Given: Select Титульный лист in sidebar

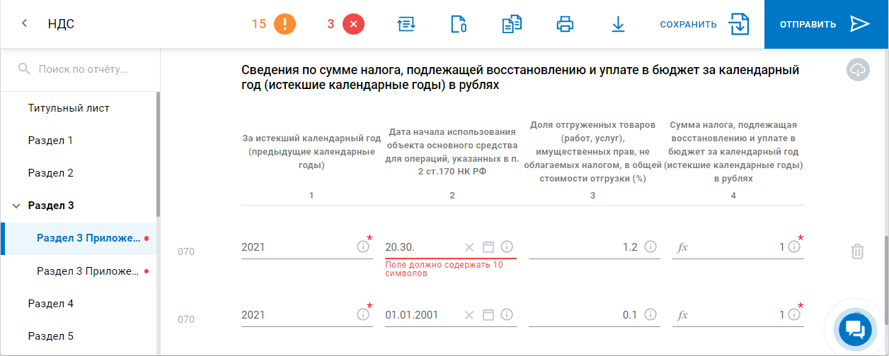Looking at the screenshot, I should point(69,108).
